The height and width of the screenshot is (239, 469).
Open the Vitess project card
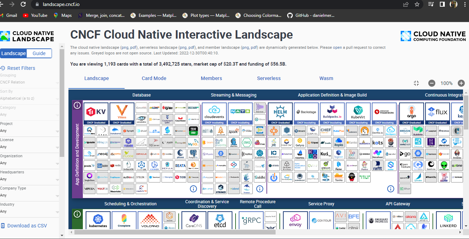click(x=122, y=113)
